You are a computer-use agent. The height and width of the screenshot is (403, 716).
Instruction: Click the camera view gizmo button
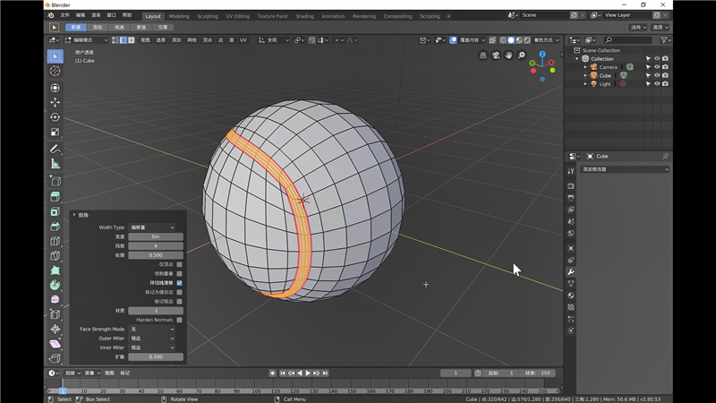(x=496, y=56)
